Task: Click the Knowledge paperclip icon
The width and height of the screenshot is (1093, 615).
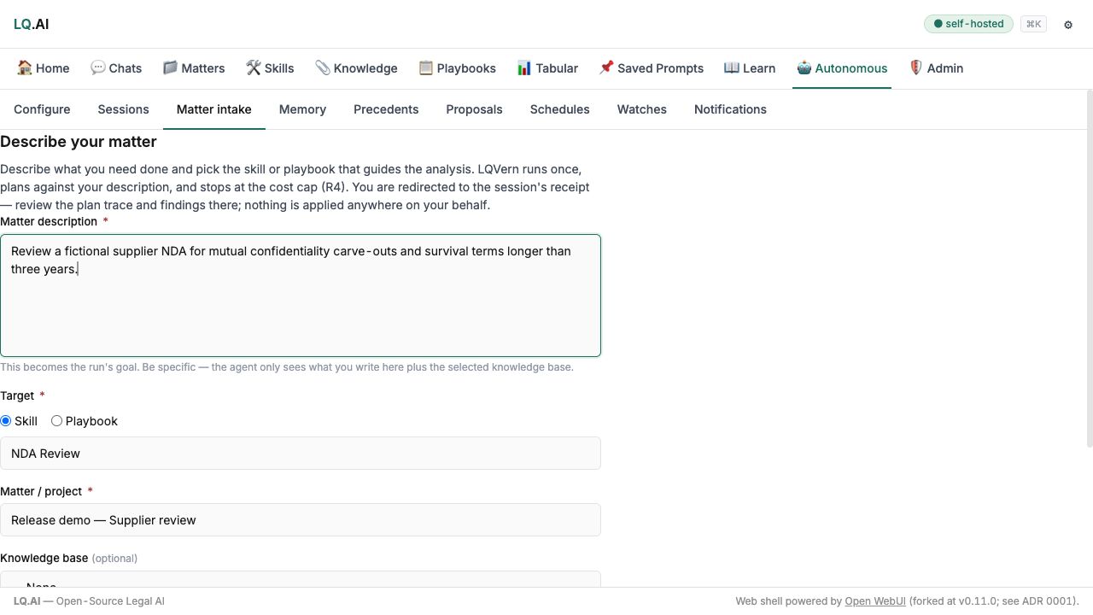Action: (323, 68)
